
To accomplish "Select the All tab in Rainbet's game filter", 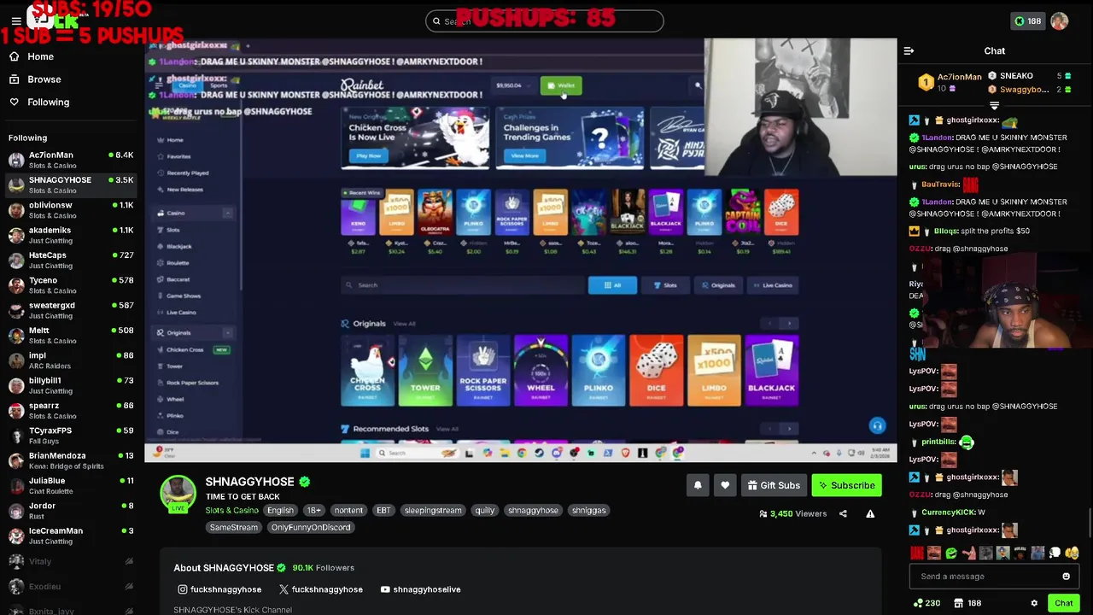I will [612, 285].
